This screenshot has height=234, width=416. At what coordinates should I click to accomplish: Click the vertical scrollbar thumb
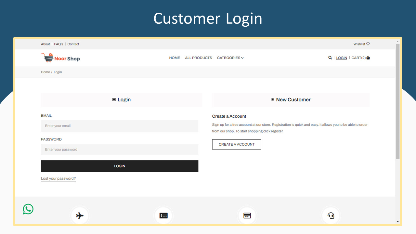pyautogui.click(x=397, y=101)
